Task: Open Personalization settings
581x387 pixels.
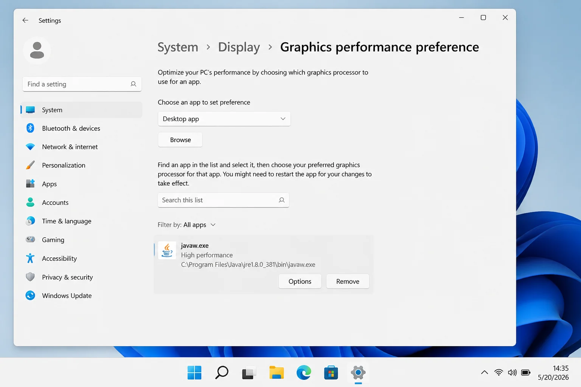Action: tap(81, 166)
